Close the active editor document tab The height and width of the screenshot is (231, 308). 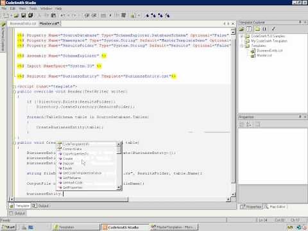pyautogui.click(x=233, y=24)
